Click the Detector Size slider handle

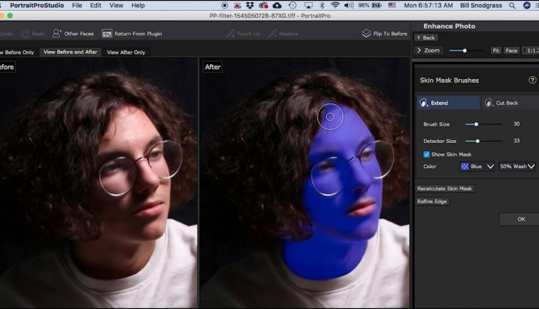(477, 141)
